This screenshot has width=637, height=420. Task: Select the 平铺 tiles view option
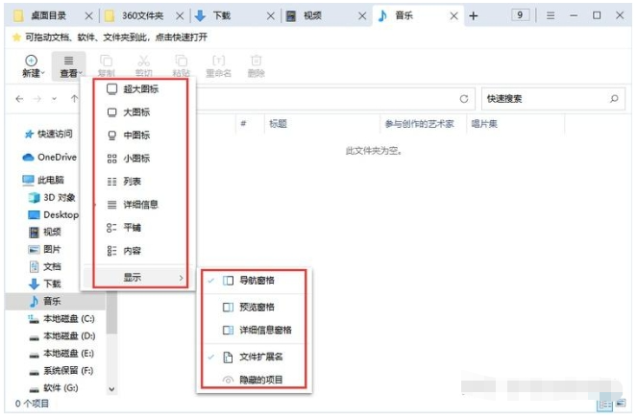[x=133, y=227]
